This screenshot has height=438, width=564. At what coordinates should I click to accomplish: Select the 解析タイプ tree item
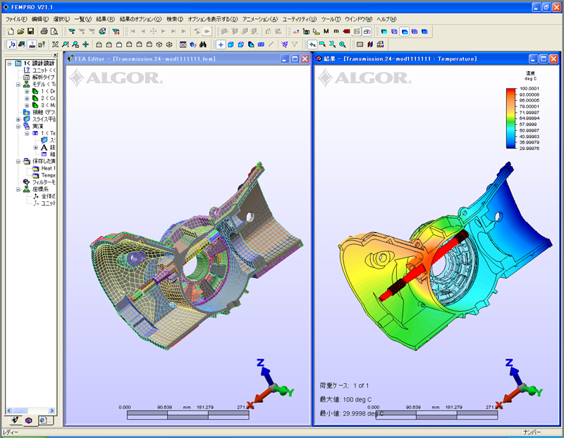pos(47,77)
